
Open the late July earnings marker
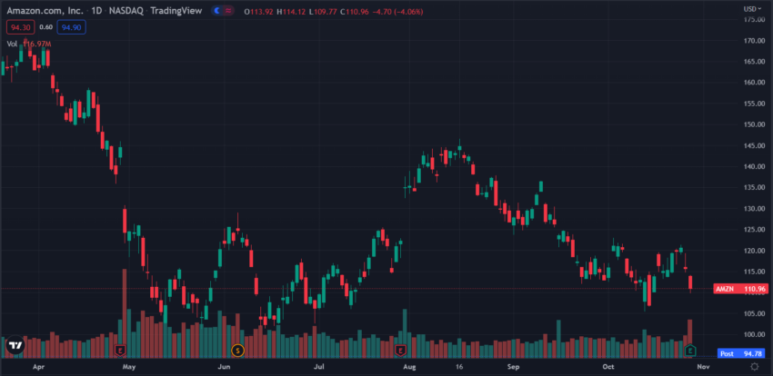[401, 351]
